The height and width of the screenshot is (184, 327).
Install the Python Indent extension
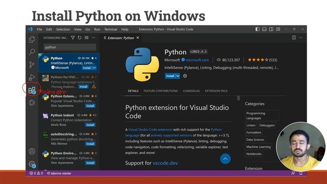tap(90, 125)
